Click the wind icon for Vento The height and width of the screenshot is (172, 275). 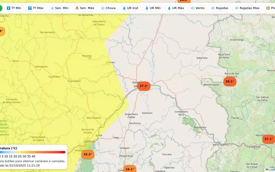click(192, 8)
